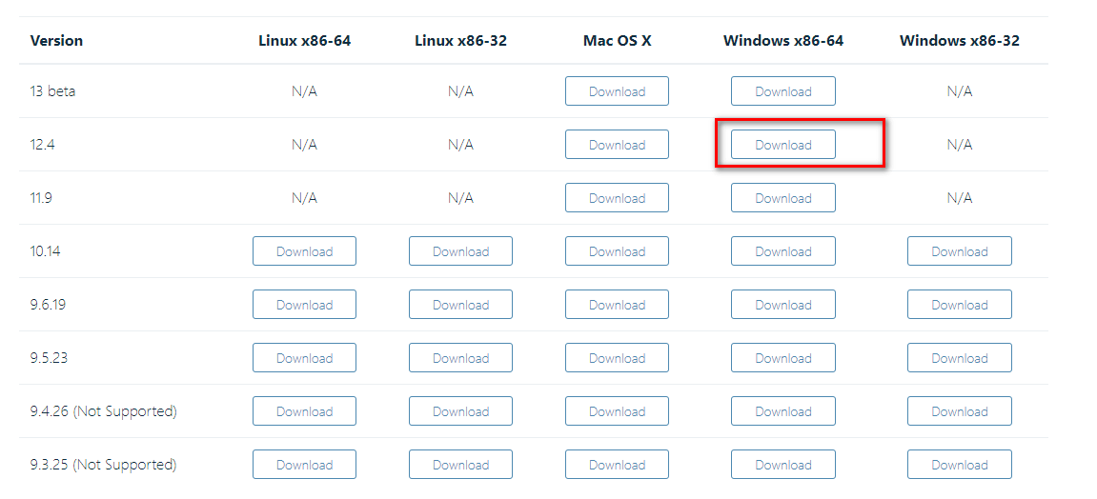This screenshot has width=1097, height=499.
Task: Download version 9.3.25 for Windows x86-64
Action: coord(782,464)
